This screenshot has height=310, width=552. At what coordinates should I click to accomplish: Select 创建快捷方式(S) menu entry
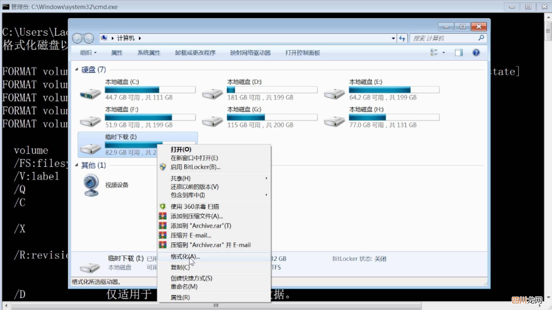(x=191, y=278)
